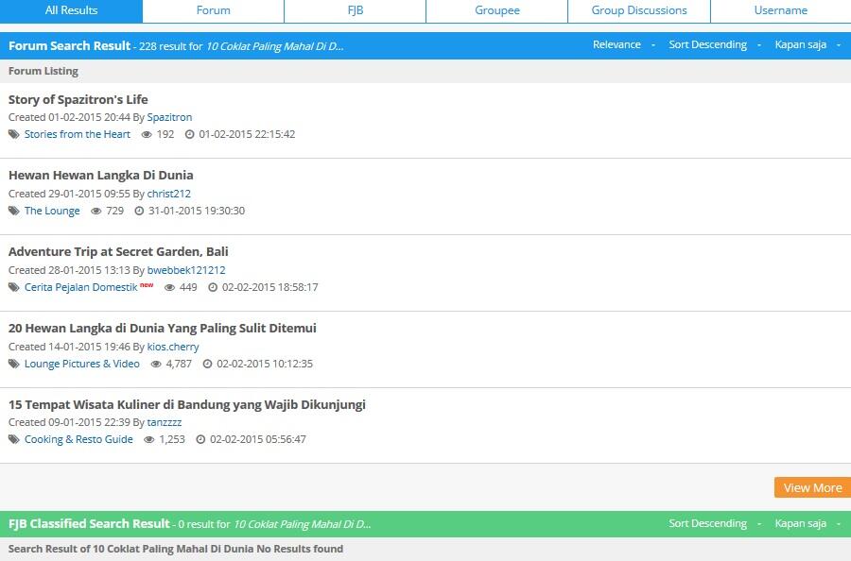Open thread Hewan Hewan Langka Di Dunia
This screenshot has width=851, height=561.
click(x=101, y=175)
